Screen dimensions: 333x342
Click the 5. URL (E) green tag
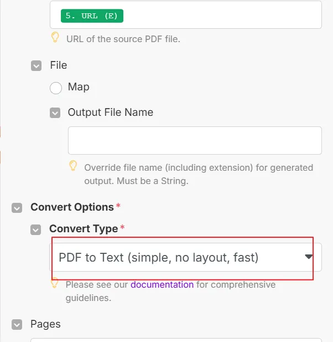pyautogui.click(x=92, y=16)
